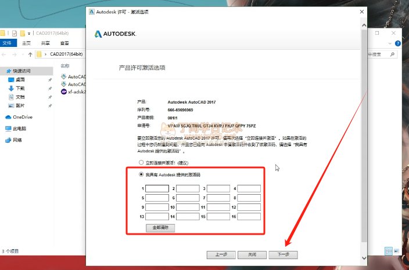Click the Explorer up-one-level arrow
Screen dimensions: 409x270
click(x=30, y=54)
